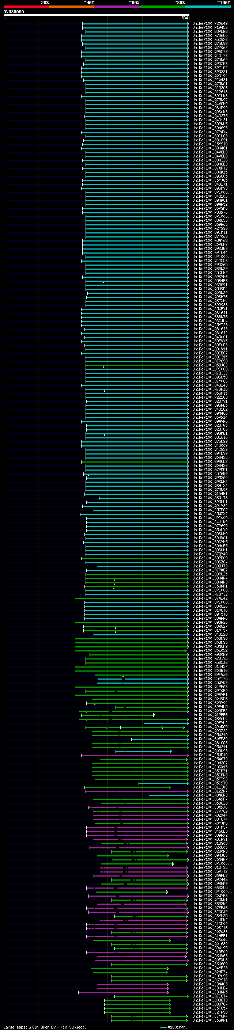Click the UniRef100_Q43106 label
Screen dimensions: 234x1030
pos(210,196)
